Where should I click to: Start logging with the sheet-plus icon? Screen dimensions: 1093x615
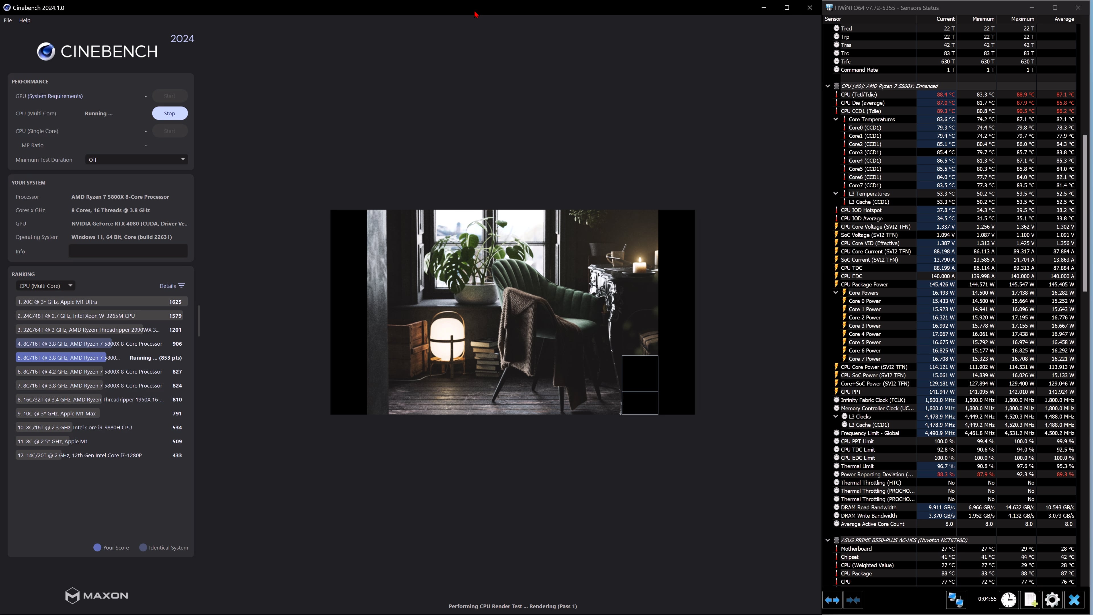click(1030, 600)
